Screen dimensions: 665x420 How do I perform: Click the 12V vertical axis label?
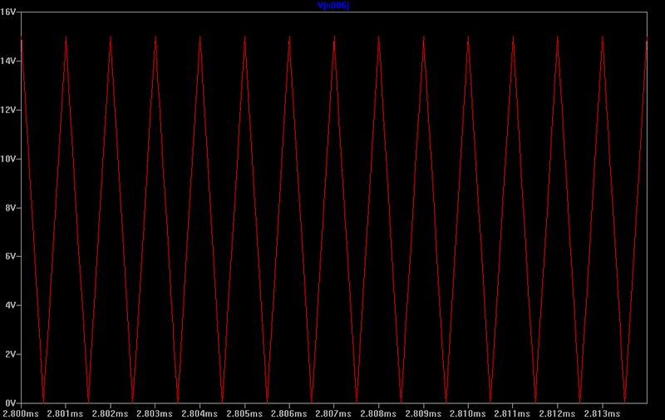9,111
